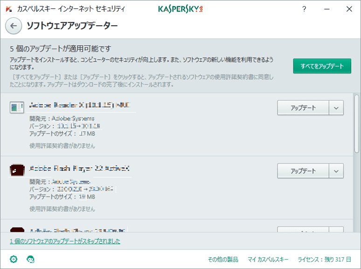This screenshot has width=361, height=269.
Task: Open the skipped software updates link
Action: pos(65,241)
